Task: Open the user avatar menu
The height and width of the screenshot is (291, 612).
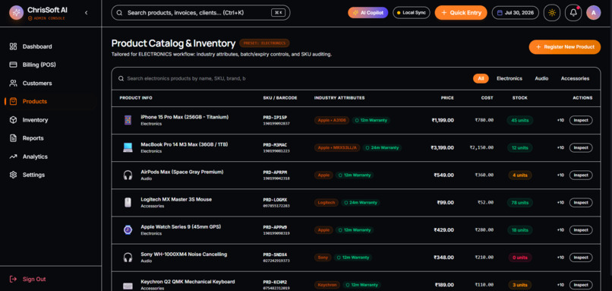Action: click(x=594, y=12)
